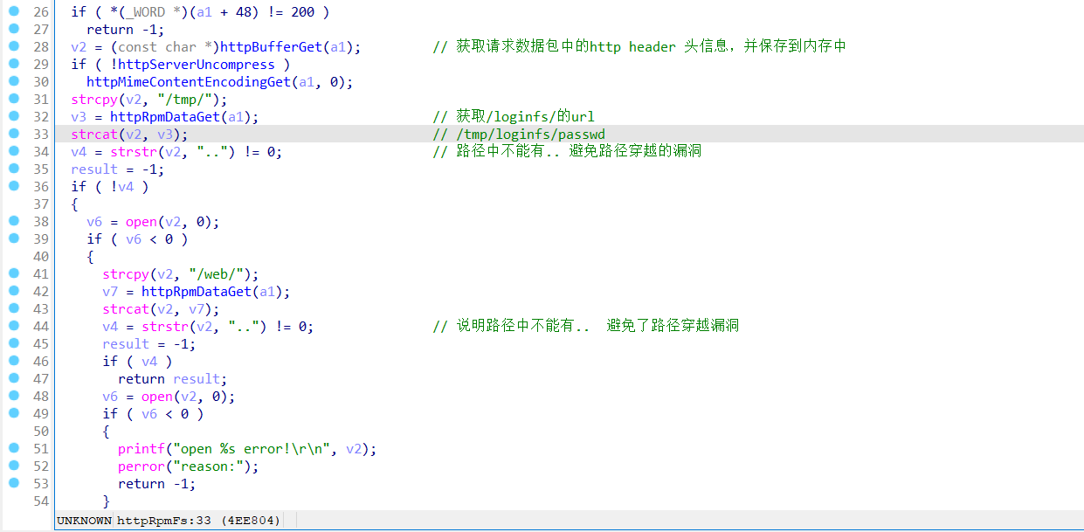Image resolution: width=1084 pixels, height=532 pixels.
Task: Toggle breakpoint dot on line 26
Action: (x=13, y=11)
